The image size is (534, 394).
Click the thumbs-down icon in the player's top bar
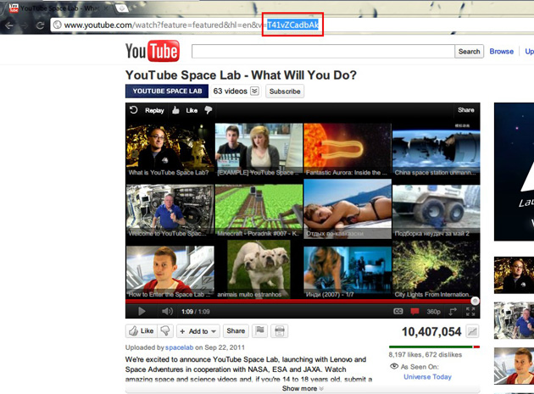coord(209,110)
